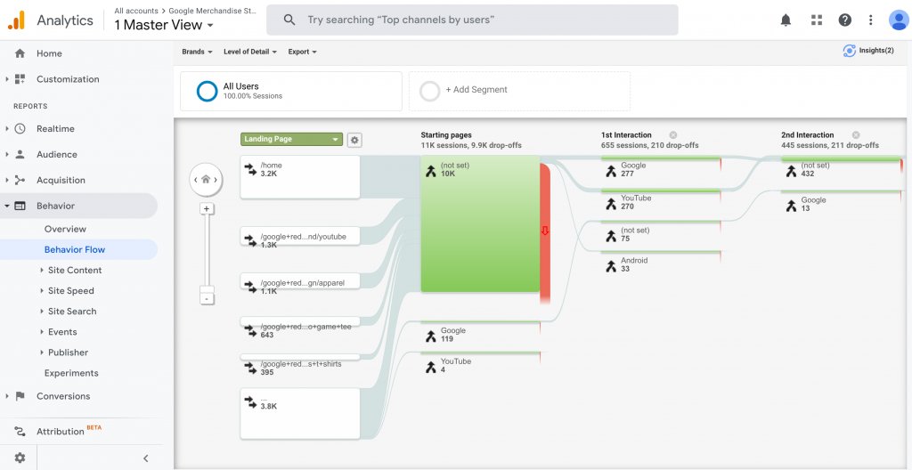The height and width of the screenshot is (470, 912).
Task: Remove the 1st Interaction column
Action: pos(673,135)
